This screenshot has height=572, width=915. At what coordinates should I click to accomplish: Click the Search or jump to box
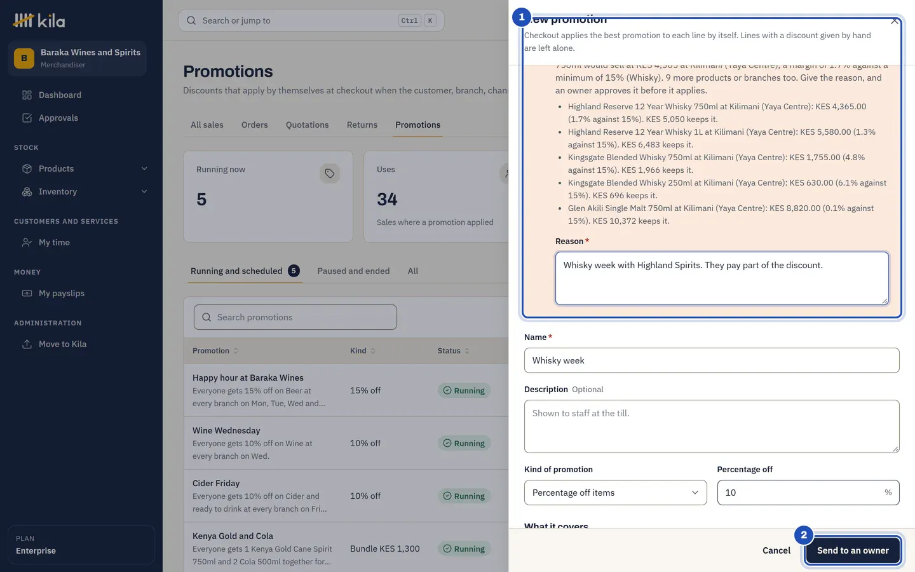(x=311, y=20)
